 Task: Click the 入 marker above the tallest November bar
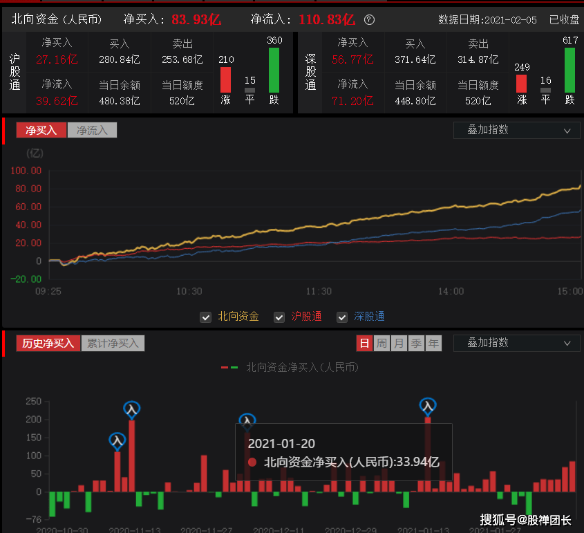(131, 409)
